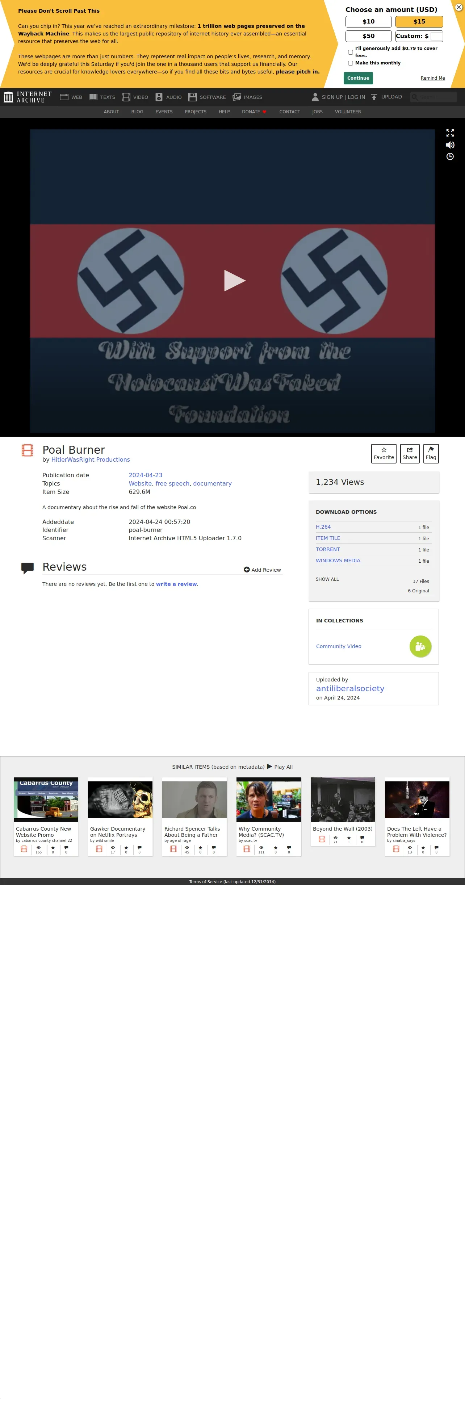Download the H.264 file
This screenshot has height=1402, width=465.
(x=323, y=527)
